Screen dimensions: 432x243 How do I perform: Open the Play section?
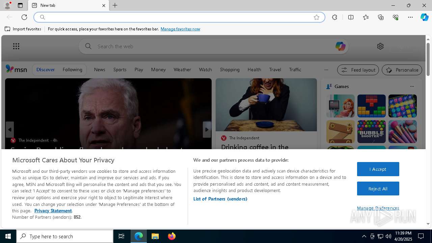139,70
